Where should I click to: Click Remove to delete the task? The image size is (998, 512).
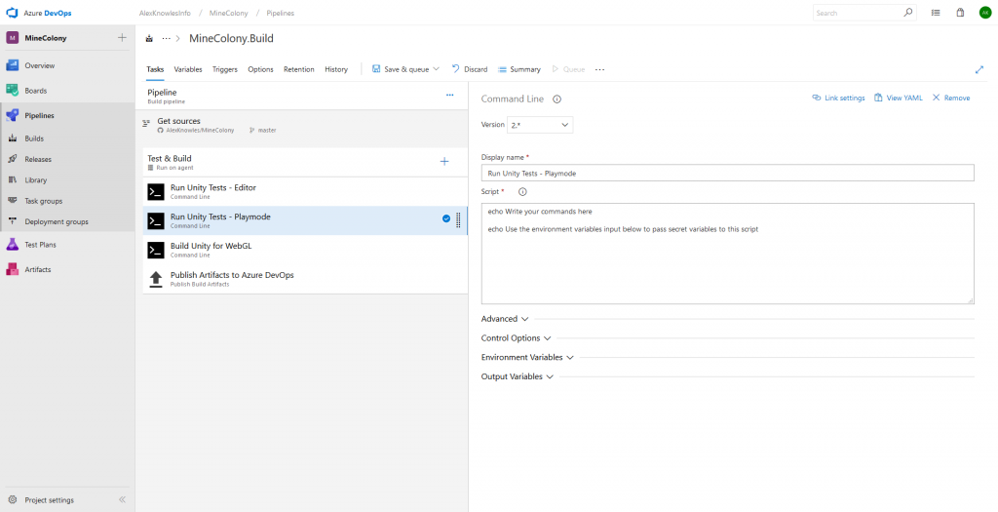coord(951,98)
